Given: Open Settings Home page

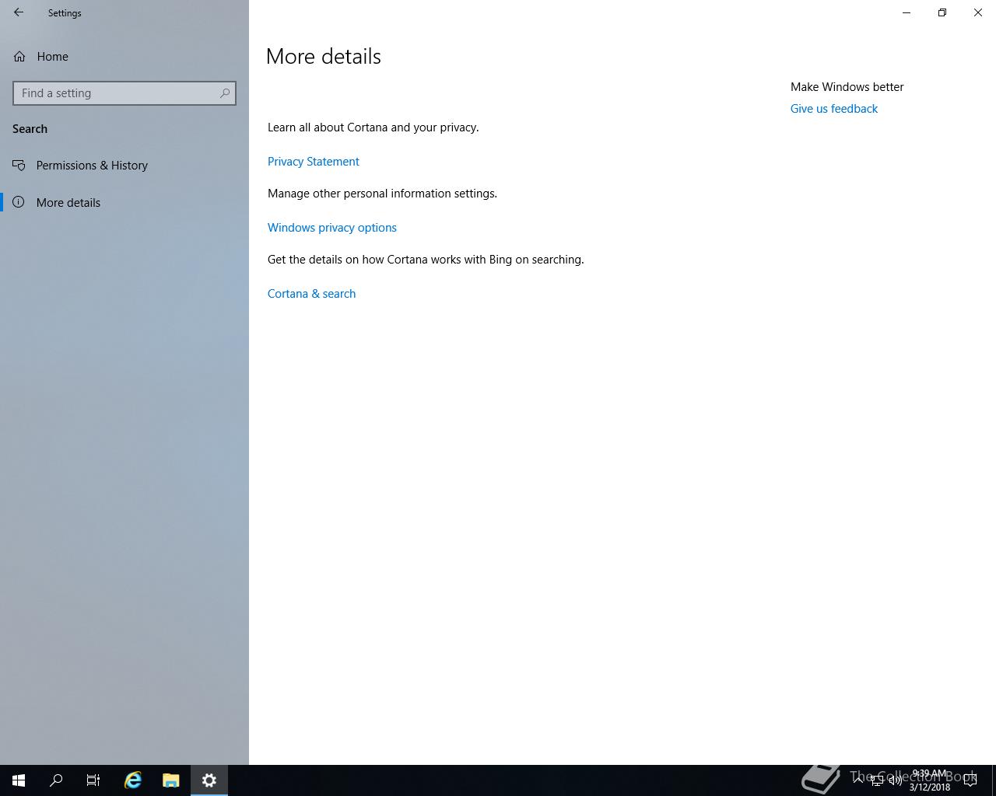Looking at the screenshot, I should [x=41, y=56].
